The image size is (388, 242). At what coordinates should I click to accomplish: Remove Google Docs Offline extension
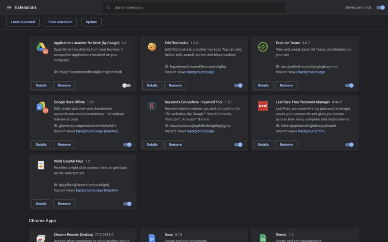coord(64,144)
